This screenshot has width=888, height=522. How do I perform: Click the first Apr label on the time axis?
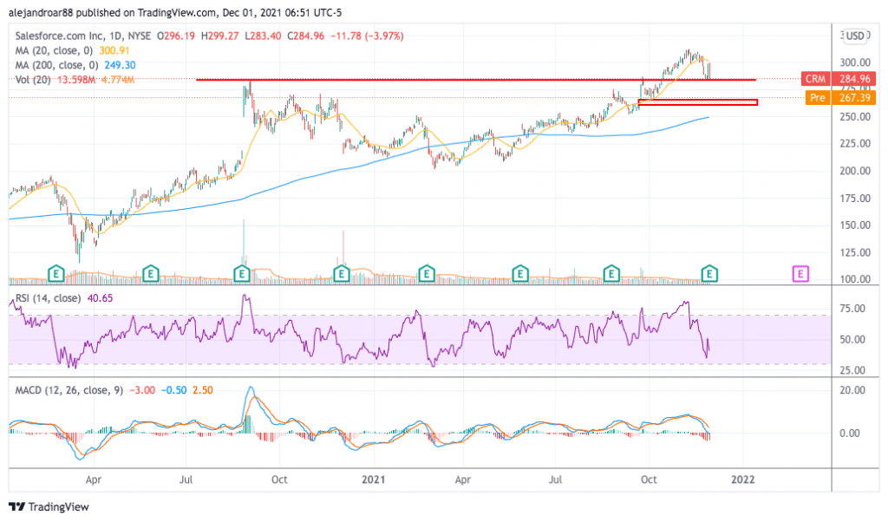coord(94,480)
